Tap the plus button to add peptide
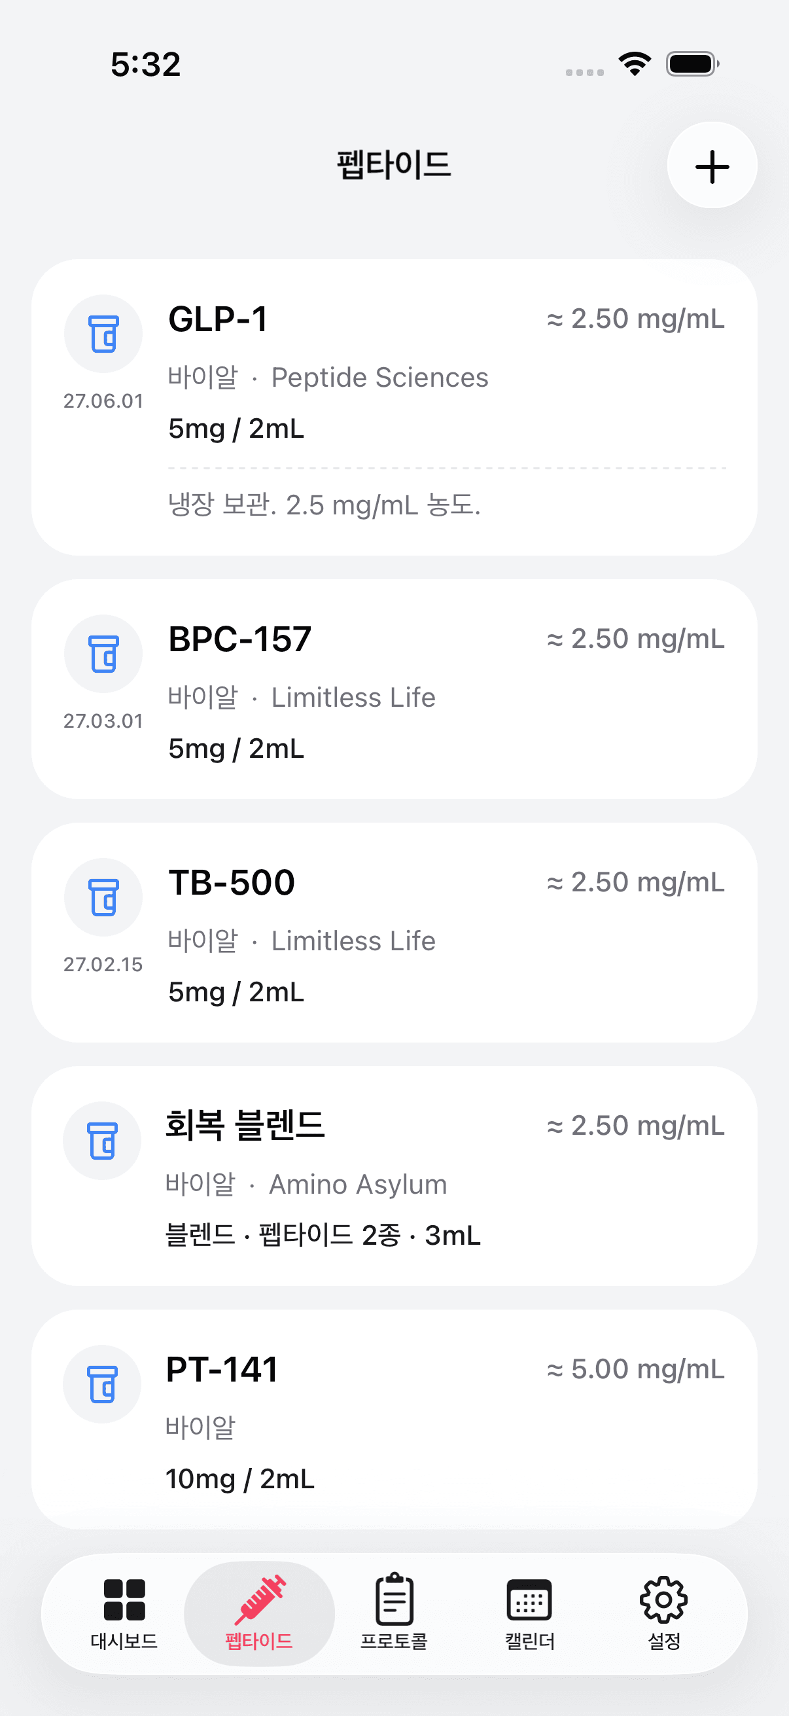Viewport: 789px width, 1716px height. [x=712, y=166]
